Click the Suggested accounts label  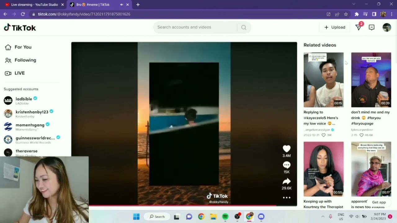pyautogui.click(x=21, y=89)
